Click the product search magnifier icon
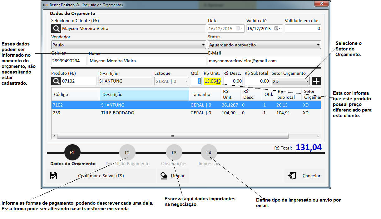 click(56, 81)
